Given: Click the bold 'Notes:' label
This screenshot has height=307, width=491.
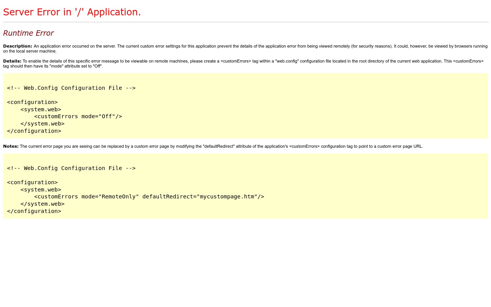Looking at the screenshot, I should tap(11, 146).
